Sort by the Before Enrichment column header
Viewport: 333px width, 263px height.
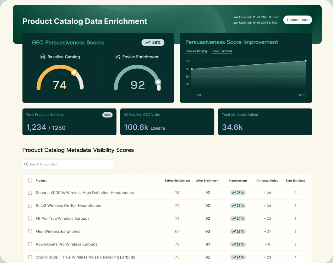(x=177, y=181)
